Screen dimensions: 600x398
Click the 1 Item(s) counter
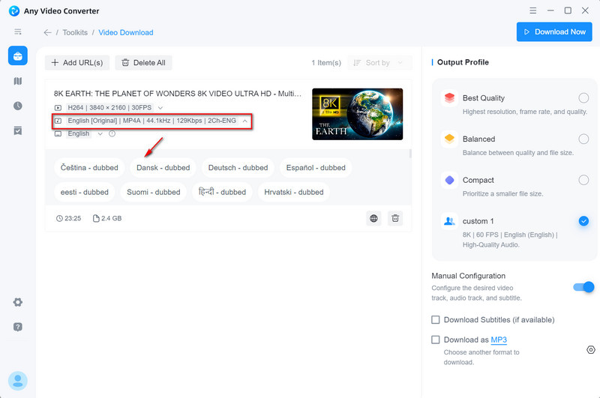coord(326,63)
